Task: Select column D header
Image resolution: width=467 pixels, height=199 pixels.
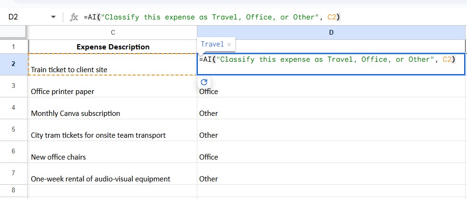Action: (x=331, y=32)
